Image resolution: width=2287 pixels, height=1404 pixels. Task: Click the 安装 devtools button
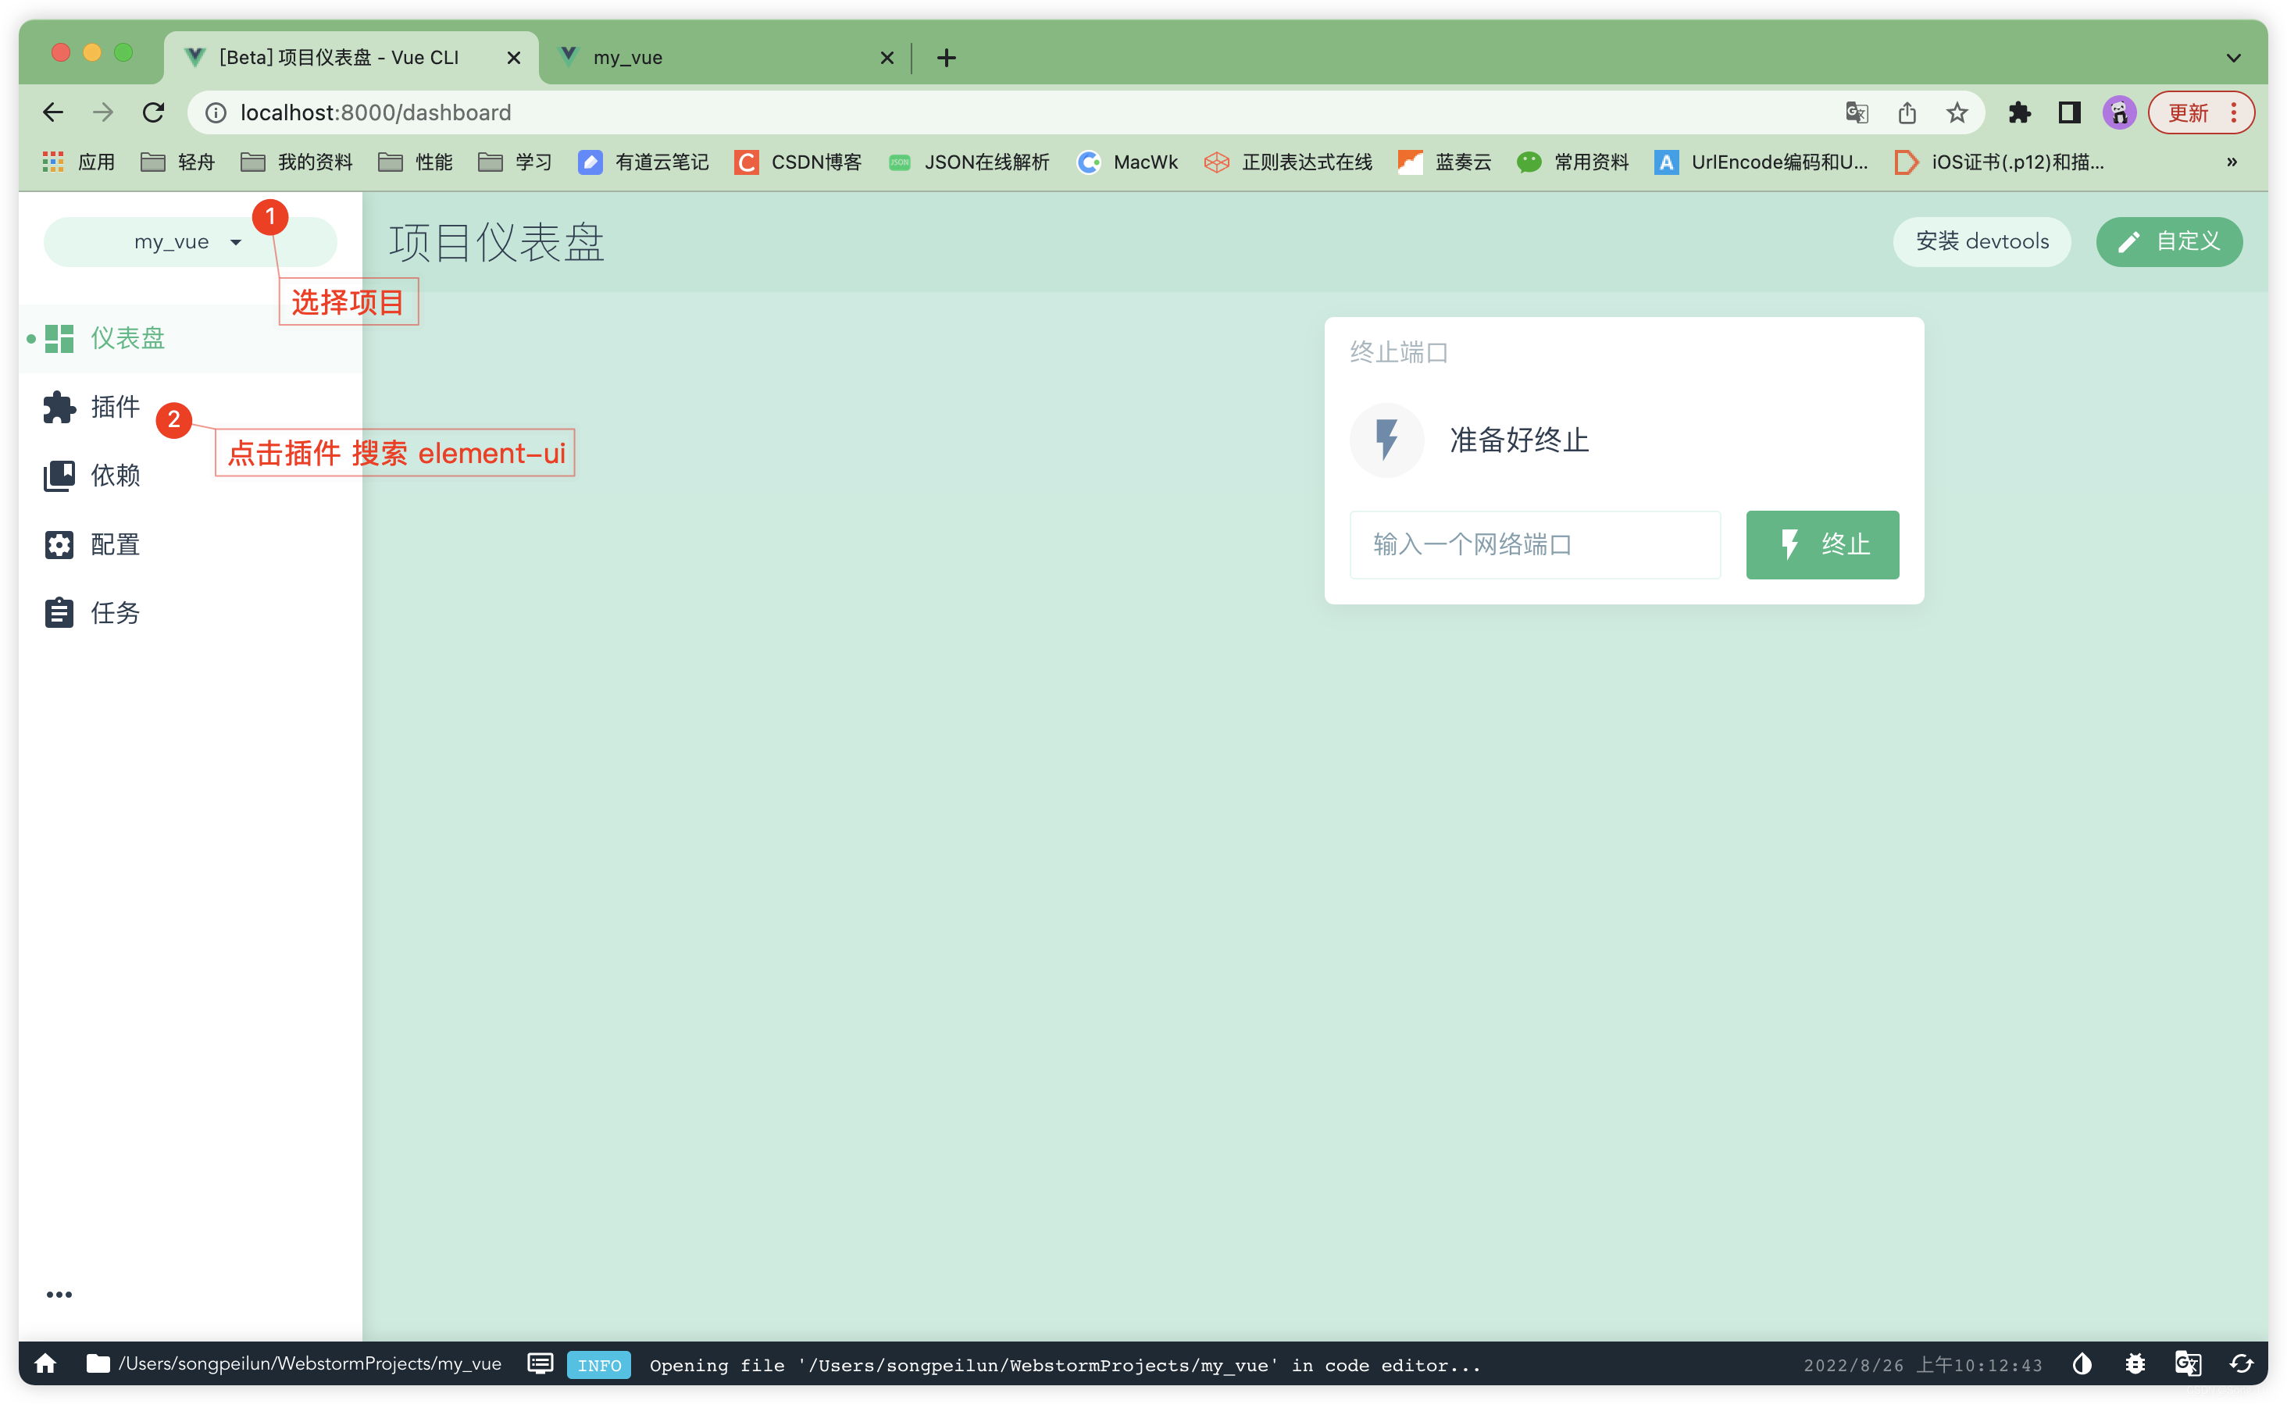tap(1982, 241)
